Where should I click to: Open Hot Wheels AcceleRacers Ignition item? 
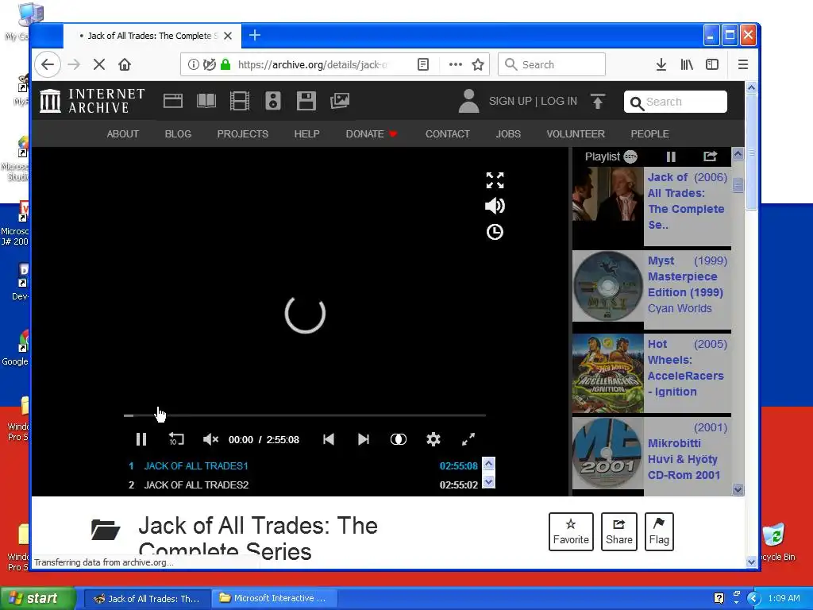652,373
